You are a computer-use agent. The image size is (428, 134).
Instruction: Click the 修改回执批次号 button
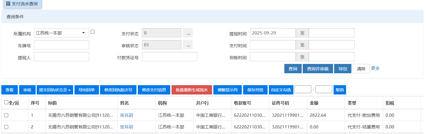(118, 90)
